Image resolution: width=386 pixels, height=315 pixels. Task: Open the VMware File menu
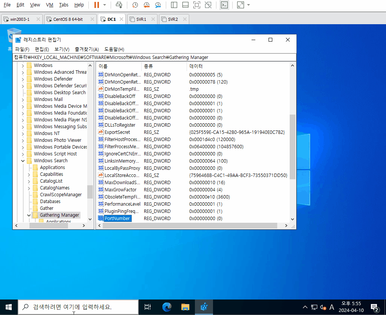pos(7,5)
